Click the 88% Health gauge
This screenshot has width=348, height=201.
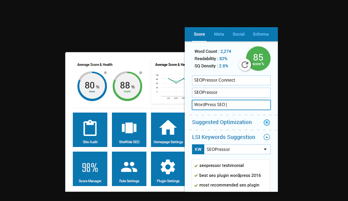click(x=127, y=86)
